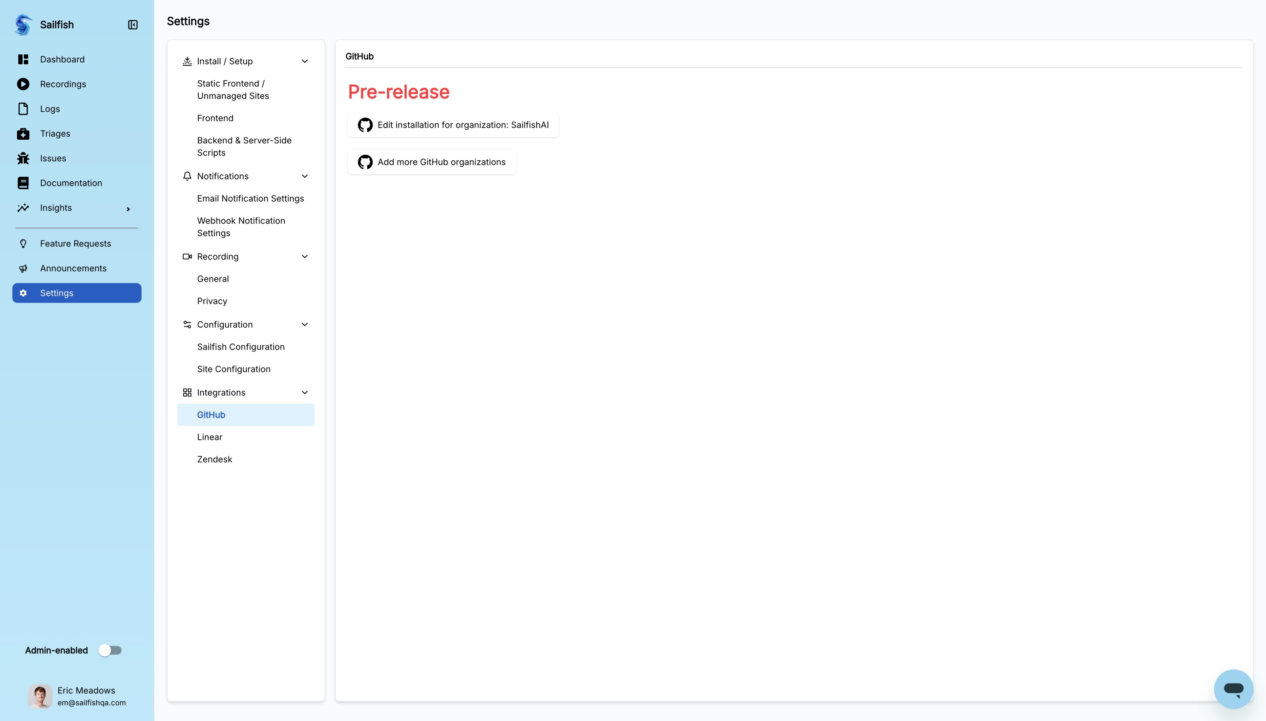Collapse the Notifications section
Image resolution: width=1266 pixels, height=721 pixels.
pyautogui.click(x=305, y=176)
